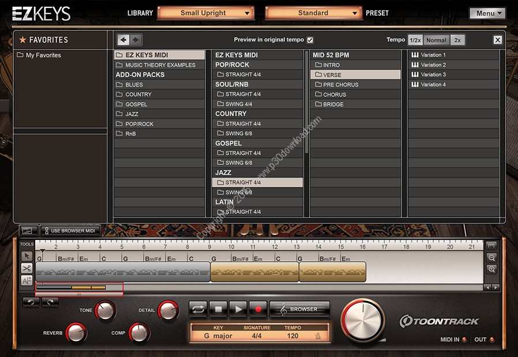This screenshot has height=357, width=518.
Task: Open the Standard preset dropdown
Action: 314,13
